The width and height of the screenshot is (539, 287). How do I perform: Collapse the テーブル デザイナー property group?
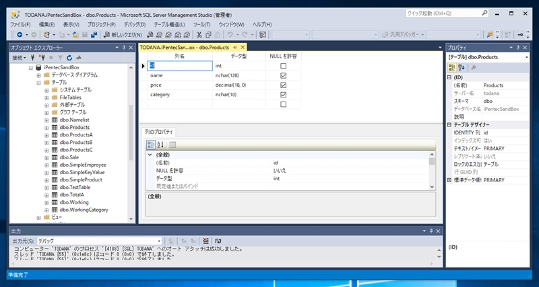click(x=449, y=125)
